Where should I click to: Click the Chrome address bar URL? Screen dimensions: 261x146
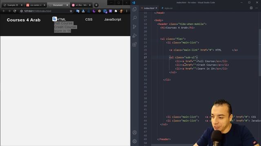pyautogui.click(x=38, y=11)
